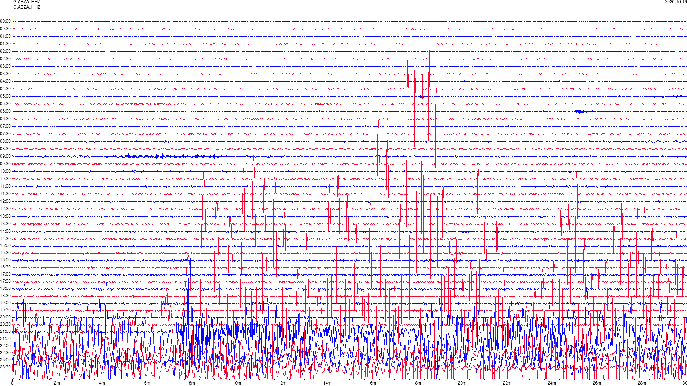
Task: Select the 15:00 row label
Action: click(x=5, y=246)
